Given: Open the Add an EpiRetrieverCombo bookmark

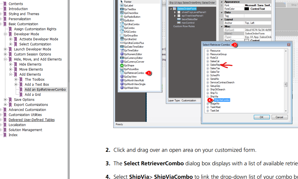Looking at the screenshot, I should [45, 90].
